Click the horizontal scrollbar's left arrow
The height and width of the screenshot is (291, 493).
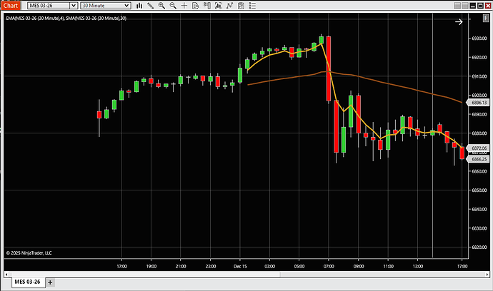pos(4,274)
